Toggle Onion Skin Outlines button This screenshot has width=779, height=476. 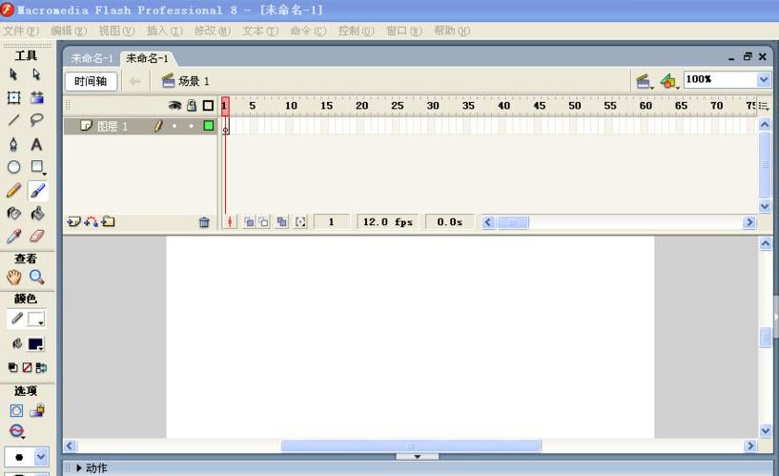pos(263,221)
